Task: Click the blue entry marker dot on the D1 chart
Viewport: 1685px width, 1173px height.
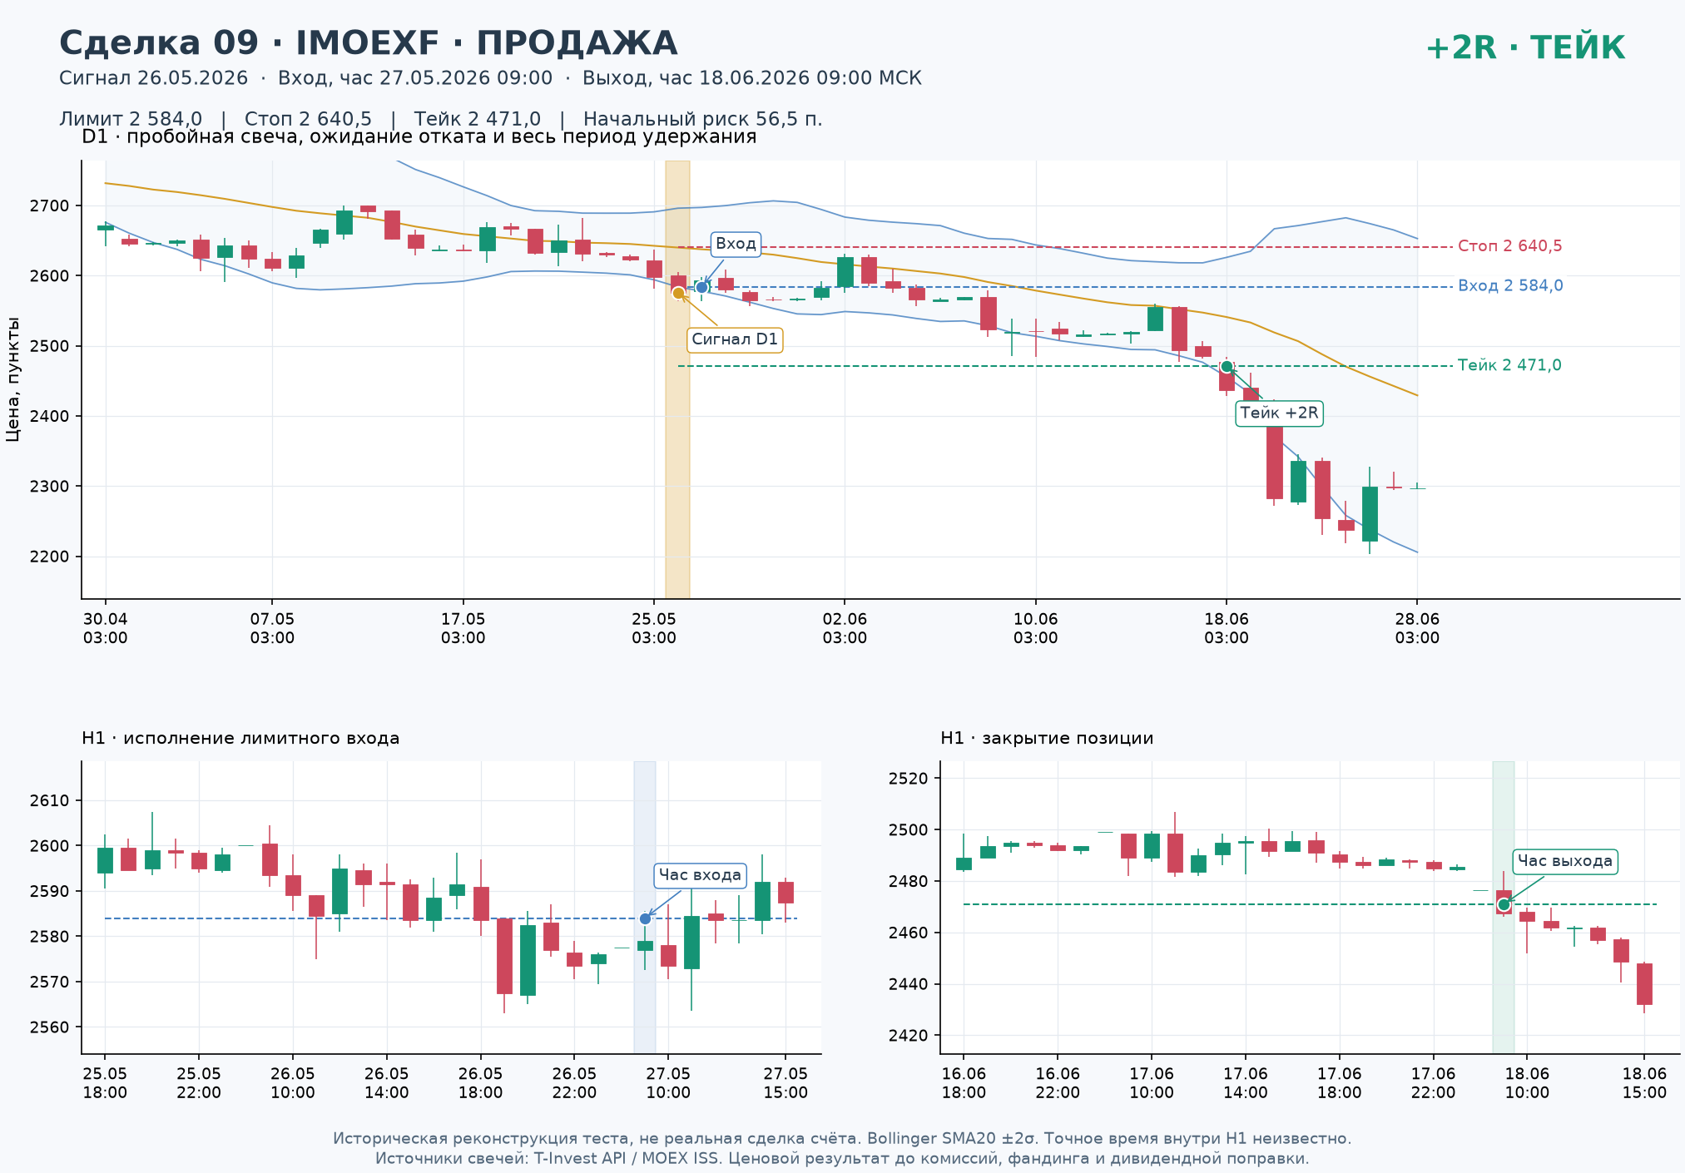Action: pos(701,287)
